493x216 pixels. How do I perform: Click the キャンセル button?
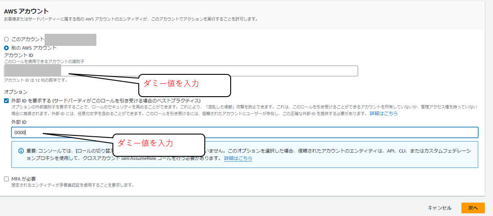(439, 208)
